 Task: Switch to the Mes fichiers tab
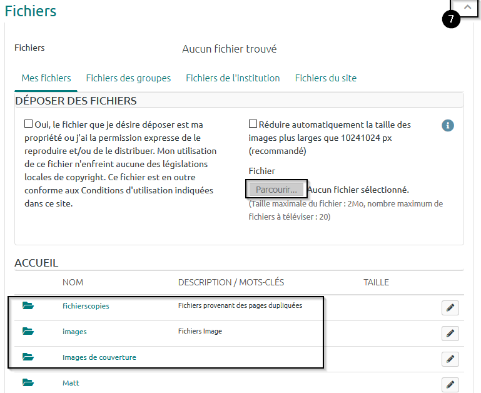pos(46,78)
